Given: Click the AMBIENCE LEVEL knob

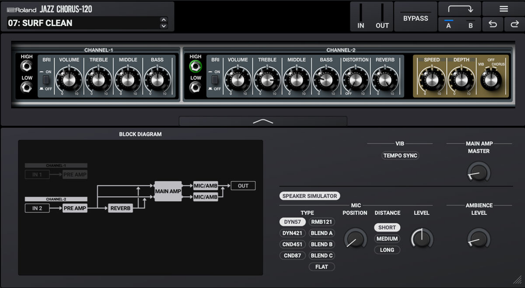Looking at the screenshot, I should pos(479,239).
